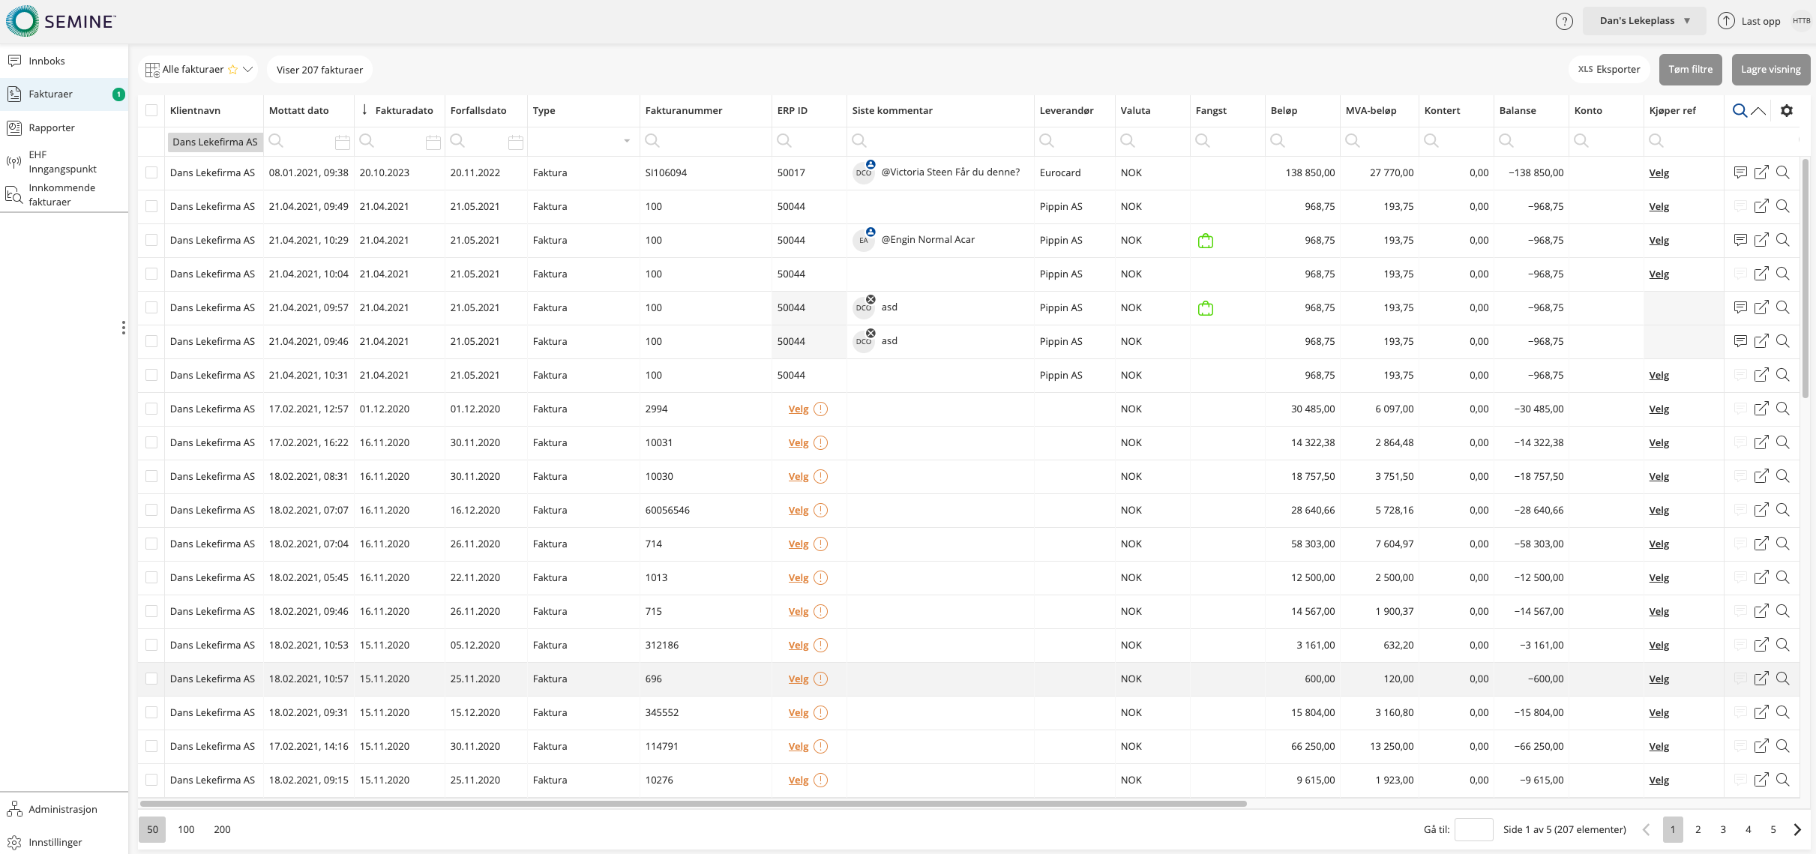
Task: Click warning icon next to invoice 2994
Action: pyautogui.click(x=821, y=409)
